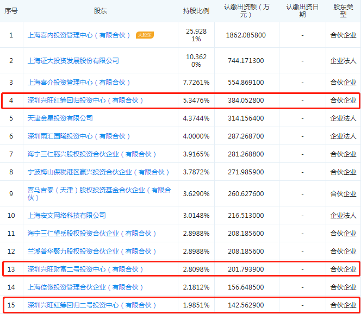Click 喜马吉泰（天津）股权投资基金 link

coord(99,190)
